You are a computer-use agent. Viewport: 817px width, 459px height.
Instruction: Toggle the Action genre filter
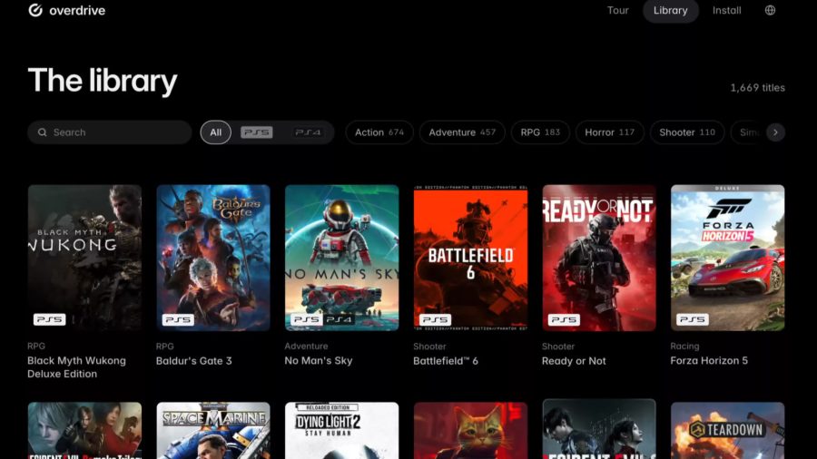379,132
